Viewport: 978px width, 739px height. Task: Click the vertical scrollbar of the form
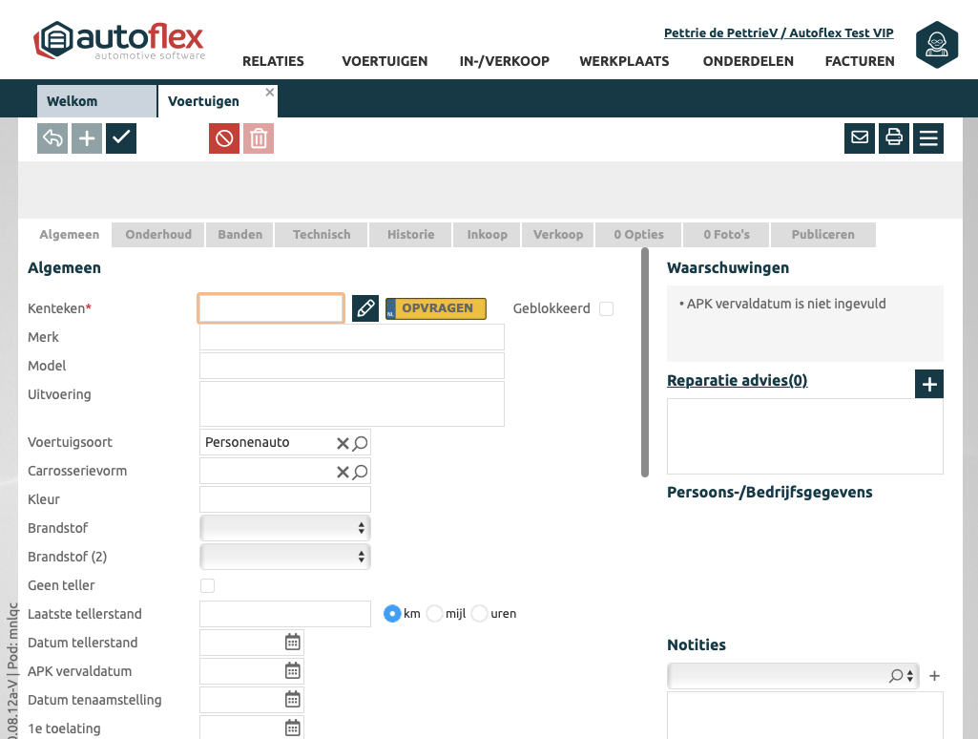(x=645, y=363)
